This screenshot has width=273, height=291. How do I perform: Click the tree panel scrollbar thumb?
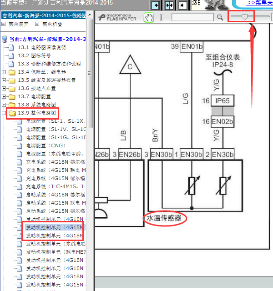coord(90,73)
